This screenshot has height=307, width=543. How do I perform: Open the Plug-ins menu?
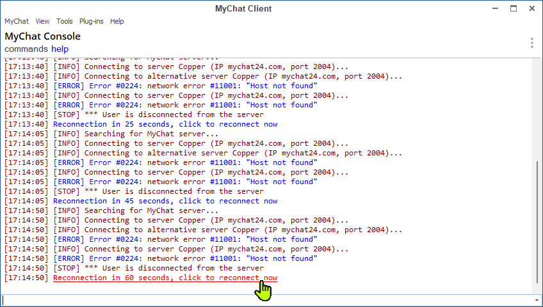pyautogui.click(x=91, y=21)
